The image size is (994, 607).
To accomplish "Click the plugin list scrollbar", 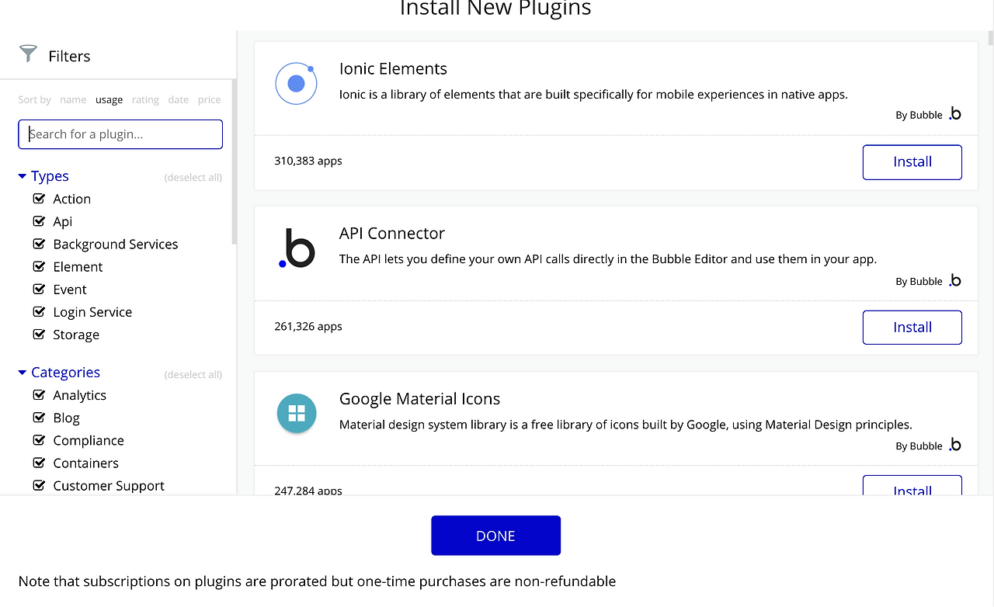I will click(990, 37).
